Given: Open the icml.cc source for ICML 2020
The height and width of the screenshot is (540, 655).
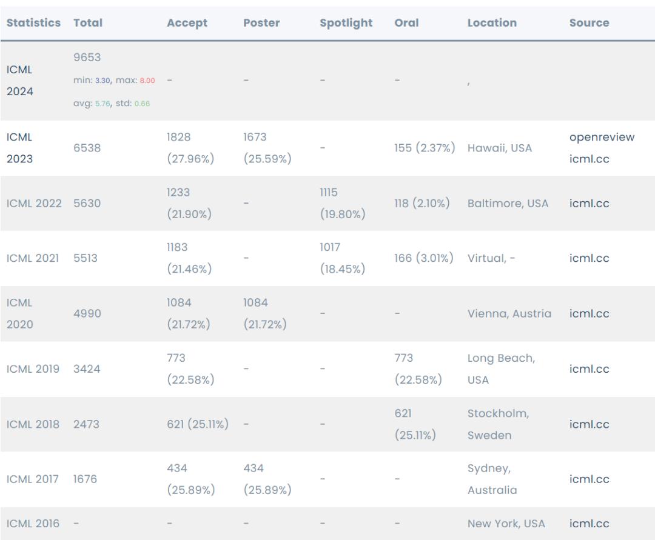Looking at the screenshot, I should coord(589,313).
